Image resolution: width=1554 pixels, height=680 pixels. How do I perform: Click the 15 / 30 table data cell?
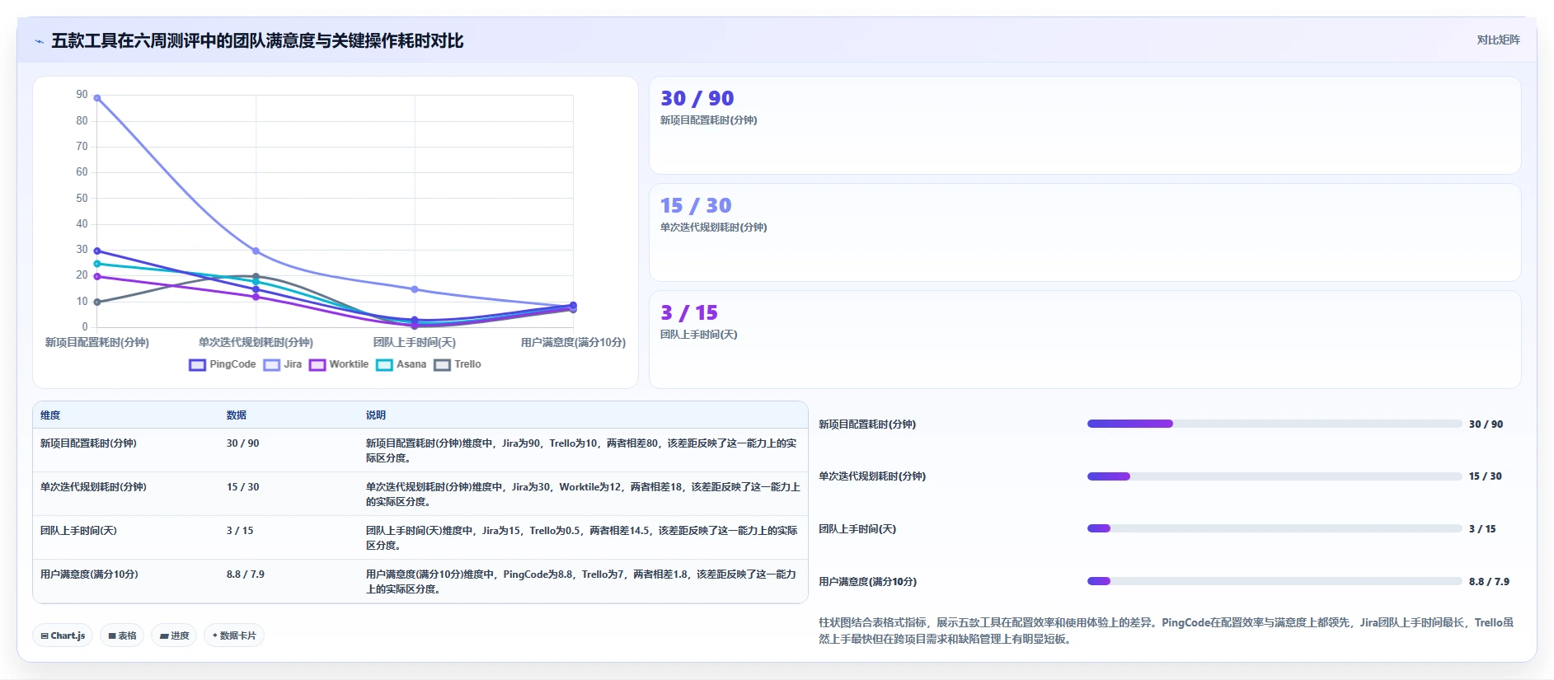point(243,487)
